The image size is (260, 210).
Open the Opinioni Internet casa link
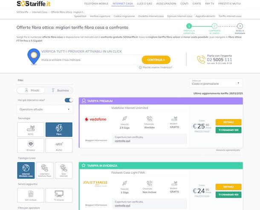(179, 16)
